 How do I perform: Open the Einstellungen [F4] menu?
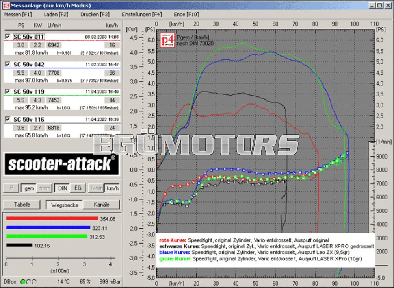pos(141,15)
